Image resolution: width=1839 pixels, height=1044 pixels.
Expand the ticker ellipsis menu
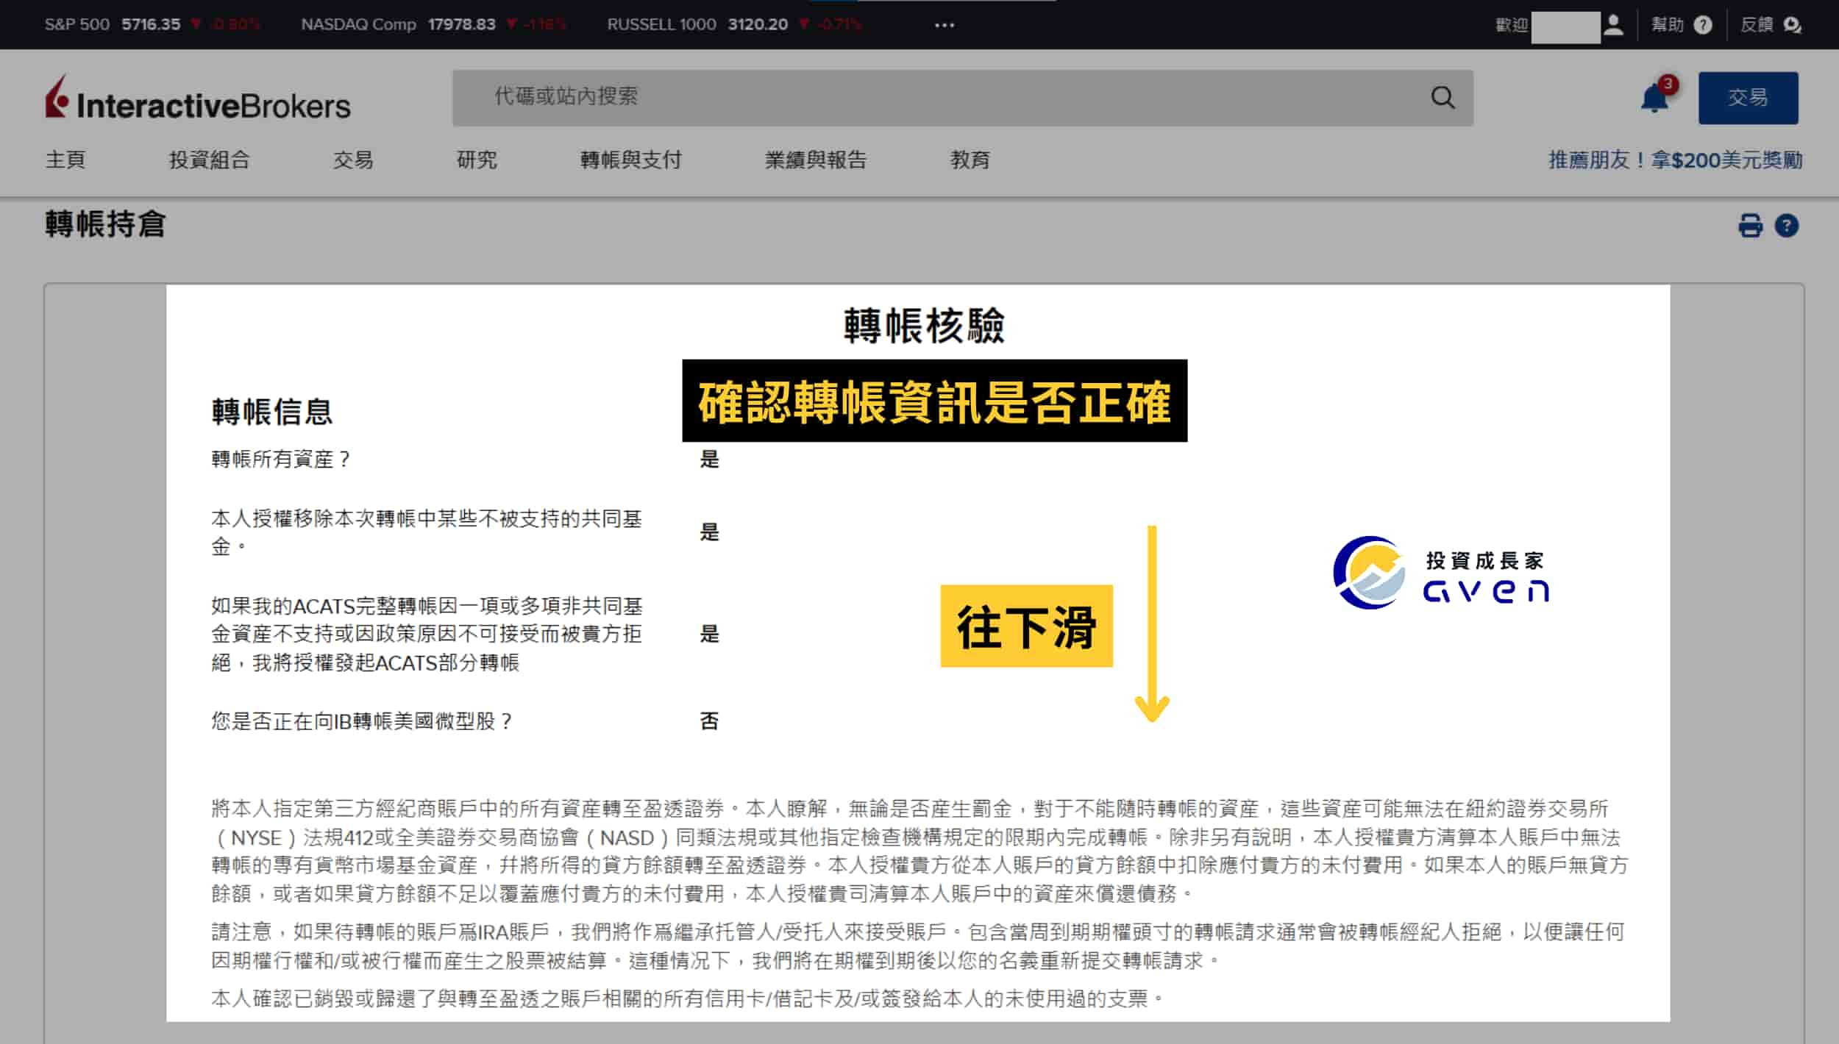(945, 25)
